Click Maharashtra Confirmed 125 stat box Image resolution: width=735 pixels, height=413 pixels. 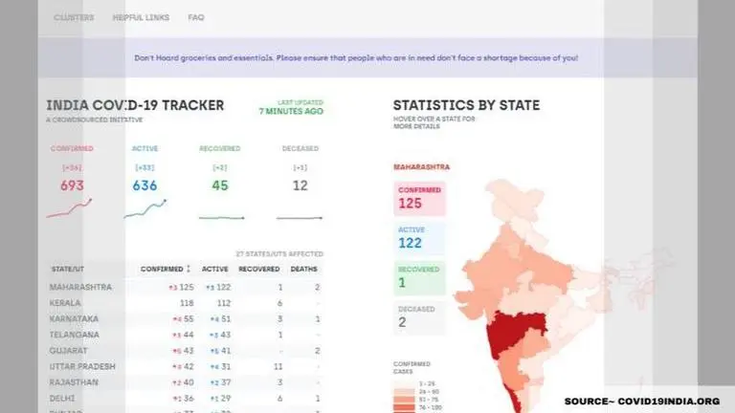click(419, 199)
